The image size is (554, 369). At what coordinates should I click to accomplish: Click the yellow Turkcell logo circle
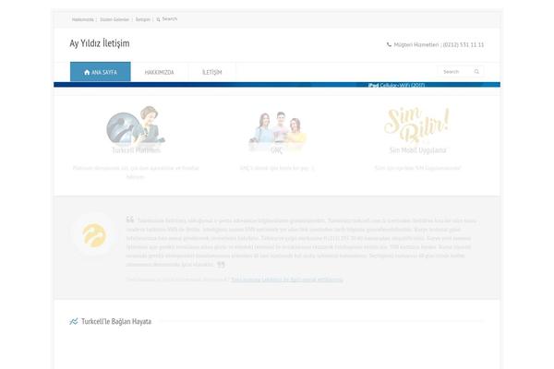point(94,235)
